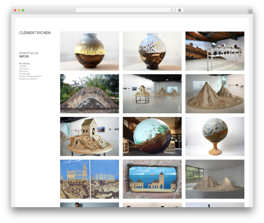The image size is (264, 223).
Task: Open the blue cathedral print thumbnail
Action: pyautogui.click(x=90, y=179)
